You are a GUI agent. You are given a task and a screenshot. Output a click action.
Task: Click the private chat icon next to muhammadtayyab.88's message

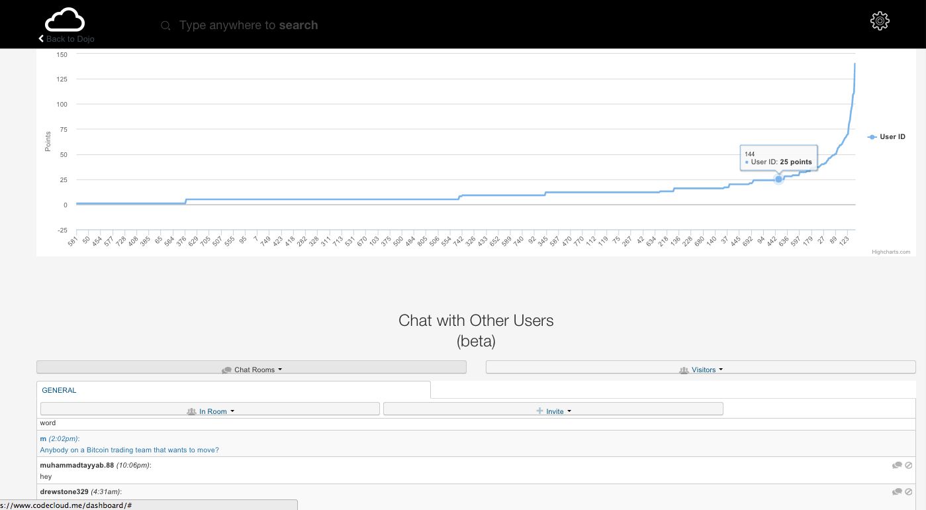pyautogui.click(x=897, y=465)
